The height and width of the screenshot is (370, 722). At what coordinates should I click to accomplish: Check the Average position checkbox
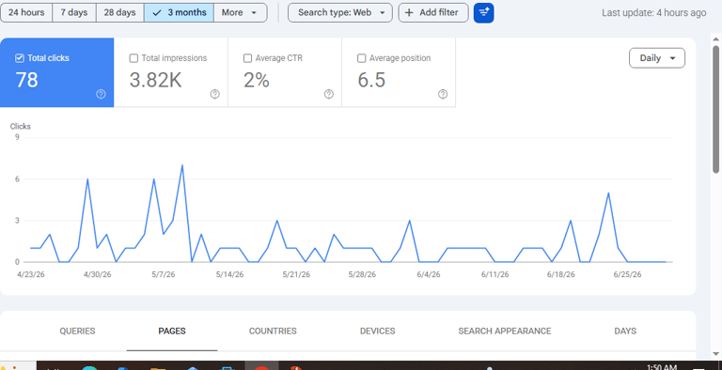point(361,58)
